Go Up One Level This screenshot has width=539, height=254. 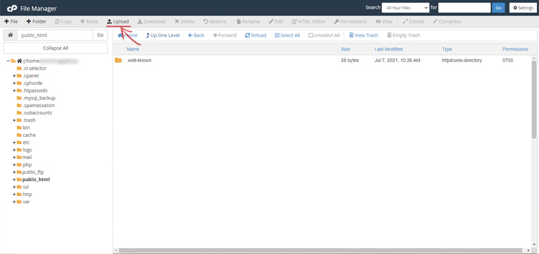(162, 35)
